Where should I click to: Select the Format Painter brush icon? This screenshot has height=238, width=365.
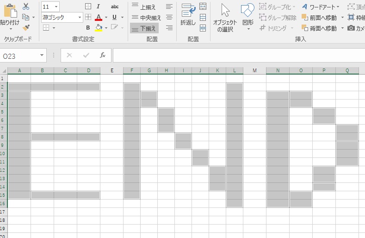[x=26, y=28]
